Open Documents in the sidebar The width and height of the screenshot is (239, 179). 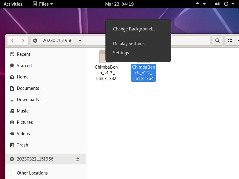point(46,88)
